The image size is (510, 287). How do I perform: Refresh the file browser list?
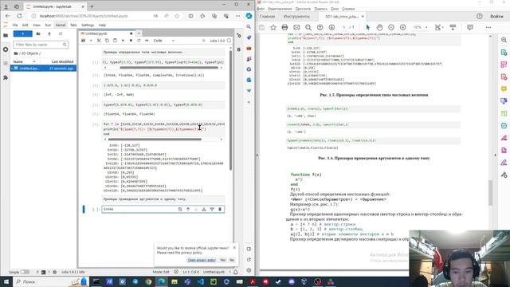click(x=61, y=33)
